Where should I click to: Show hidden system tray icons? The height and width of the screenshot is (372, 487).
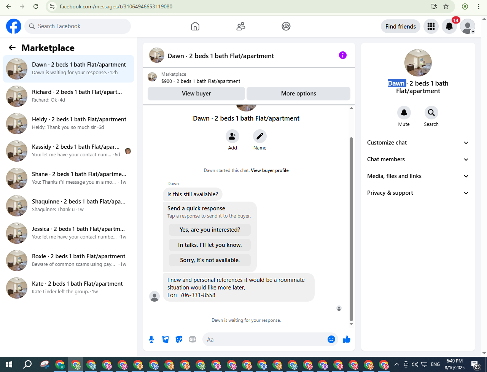tap(396, 364)
